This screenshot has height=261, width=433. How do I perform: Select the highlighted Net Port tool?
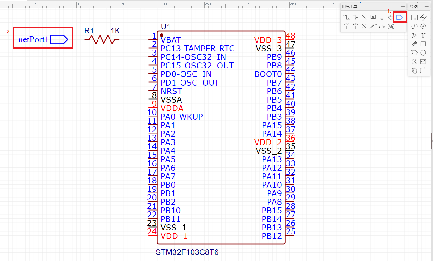(x=400, y=17)
